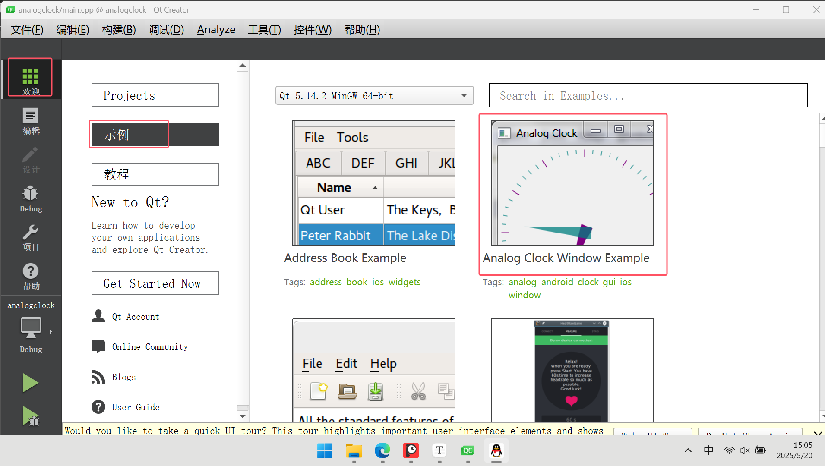Open the File (文件) menu
The width and height of the screenshot is (825, 466).
click(x=27, y=29)
